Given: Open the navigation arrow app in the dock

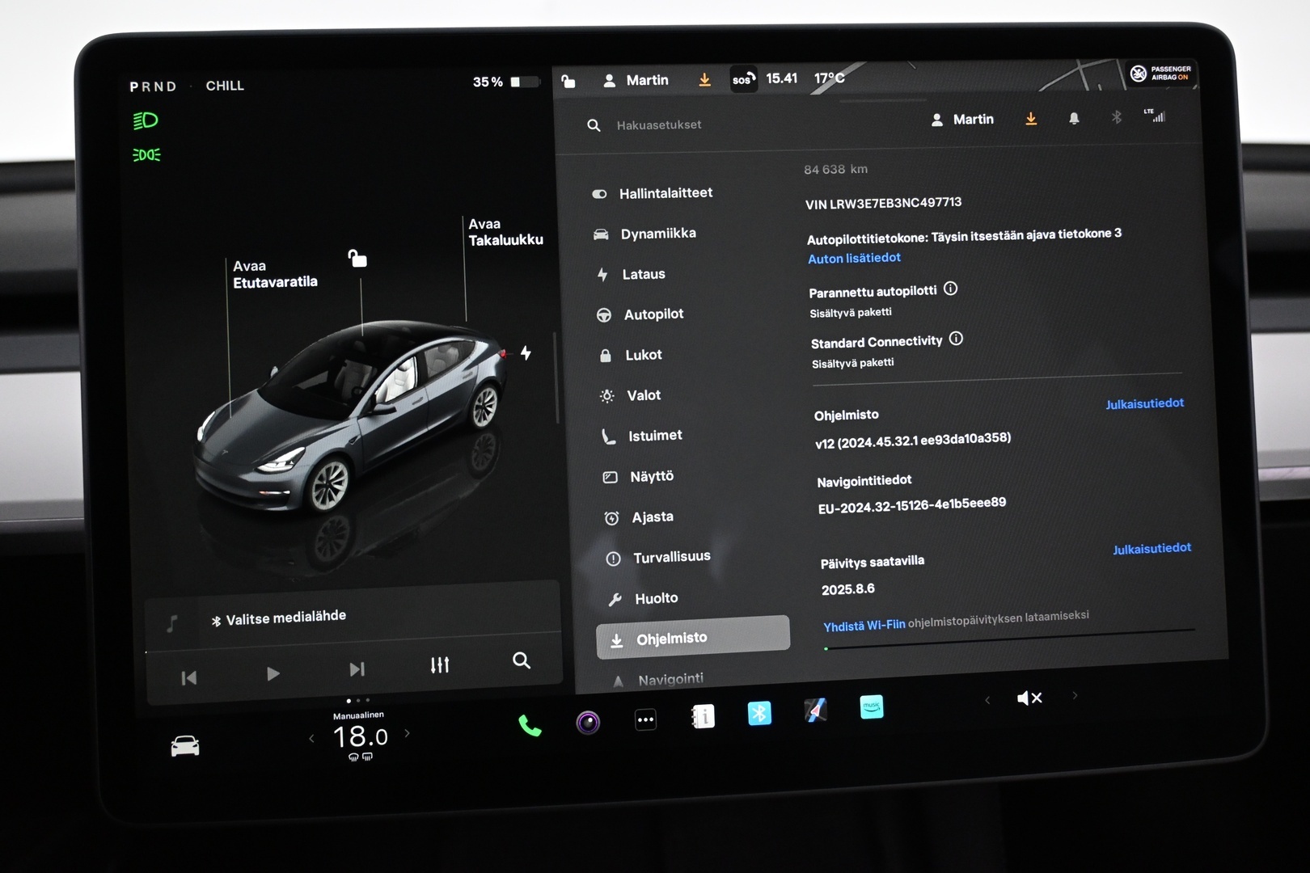Looking at the screenshot, I should (815, 711).
